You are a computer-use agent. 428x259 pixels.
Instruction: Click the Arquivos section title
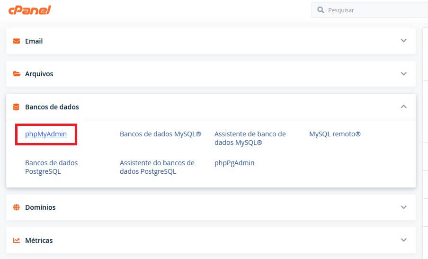pyautogui.click(x=39, y=74)
